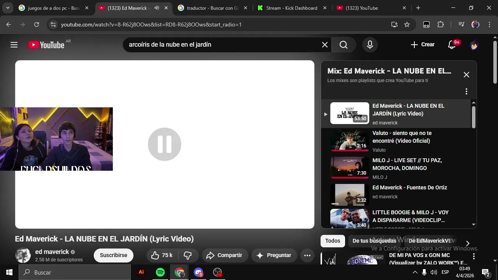This screenshot has height=280, width=498.
Task: Clear the search box text
Action: [x=325, y=45]
